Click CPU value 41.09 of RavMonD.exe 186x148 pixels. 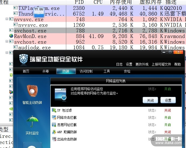96,36
